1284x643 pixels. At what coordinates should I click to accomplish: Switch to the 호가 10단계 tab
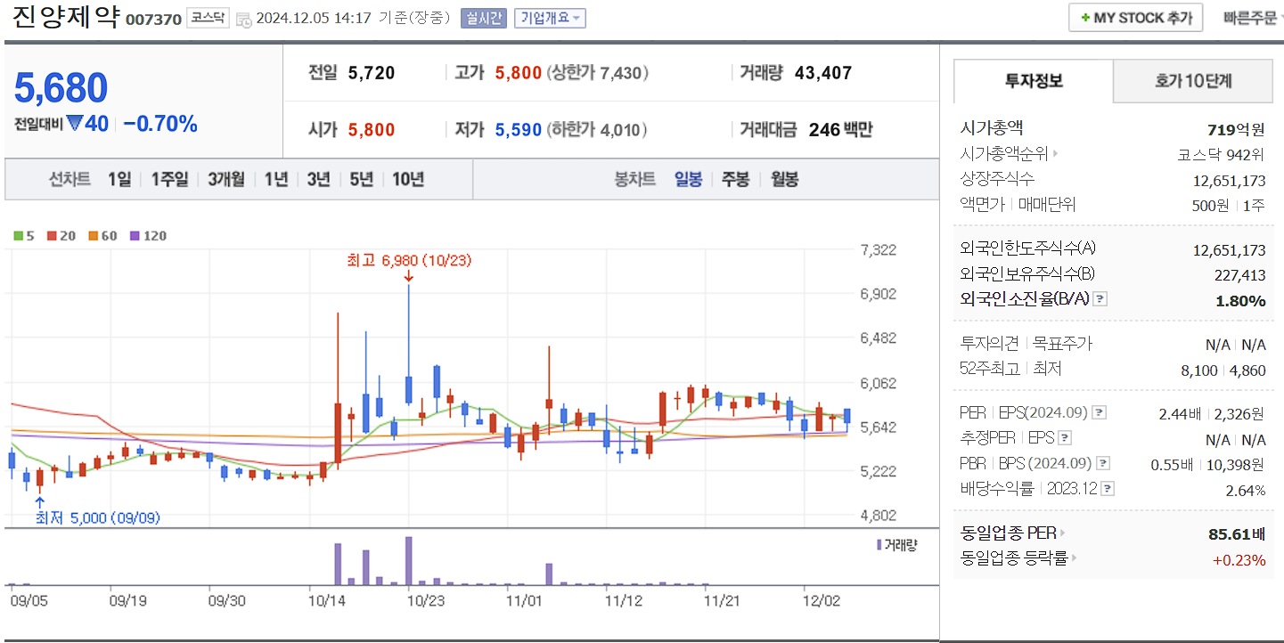point(1192,80)
